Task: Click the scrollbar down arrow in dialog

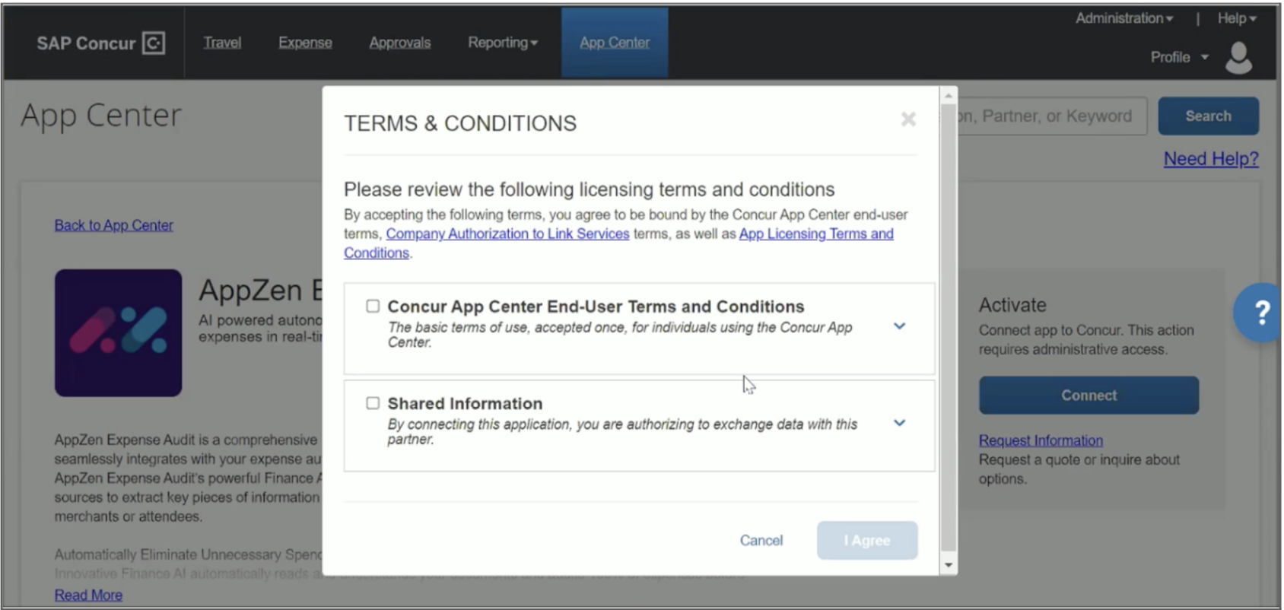Action: [948, 565]
